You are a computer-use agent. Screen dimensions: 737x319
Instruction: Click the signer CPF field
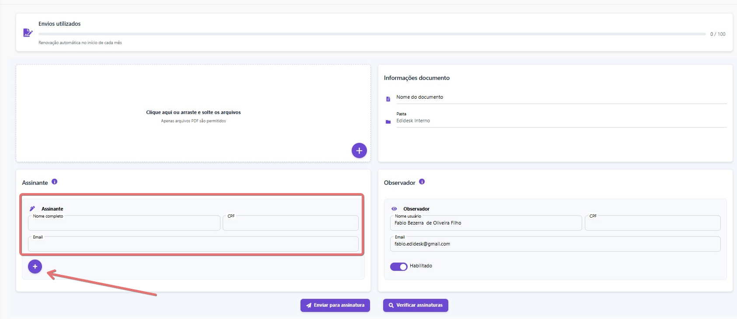[x=290, y=223]
